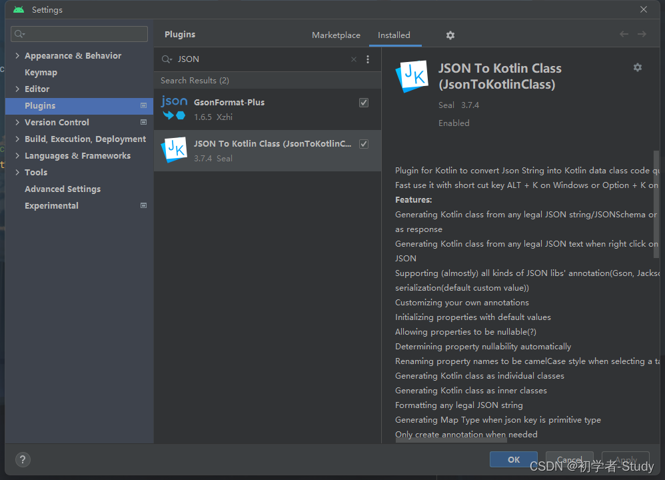Click the project-level marker beside Experimental
Viewport: 665px width, 480px height.
144,205
